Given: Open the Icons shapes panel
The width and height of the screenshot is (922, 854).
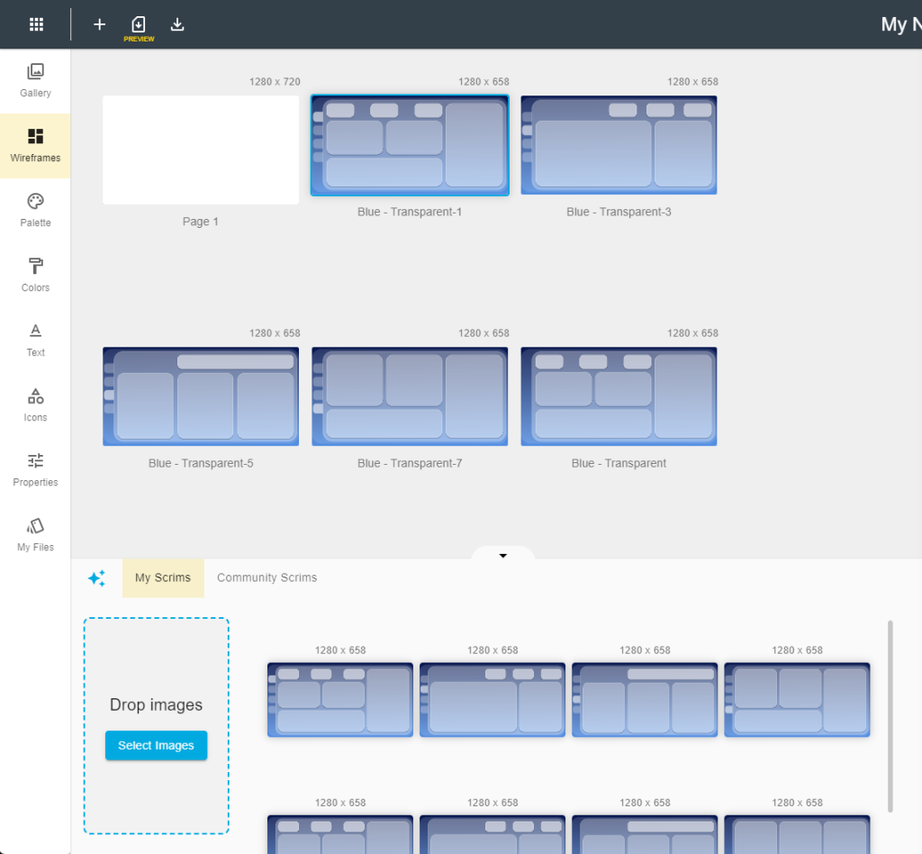Looking at the screenshot, I should 35,404.
